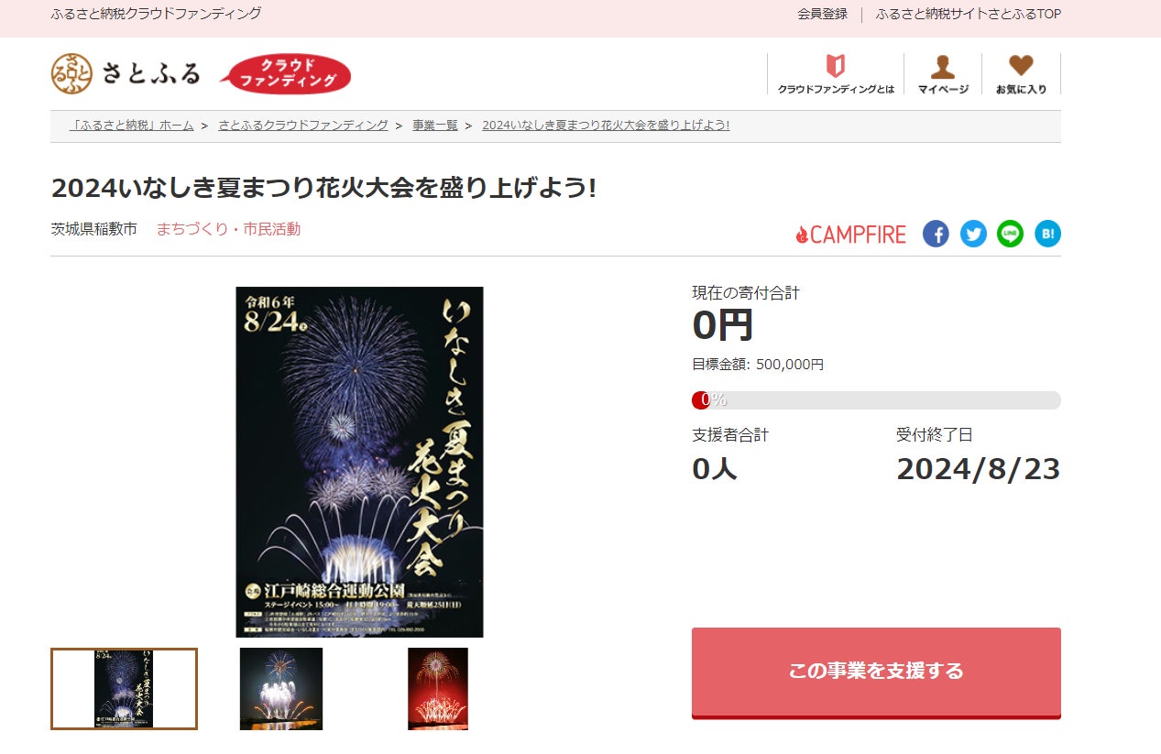Bookmark with Hatena B! icon
The image size is (1161, 754).
[1047, 234]
